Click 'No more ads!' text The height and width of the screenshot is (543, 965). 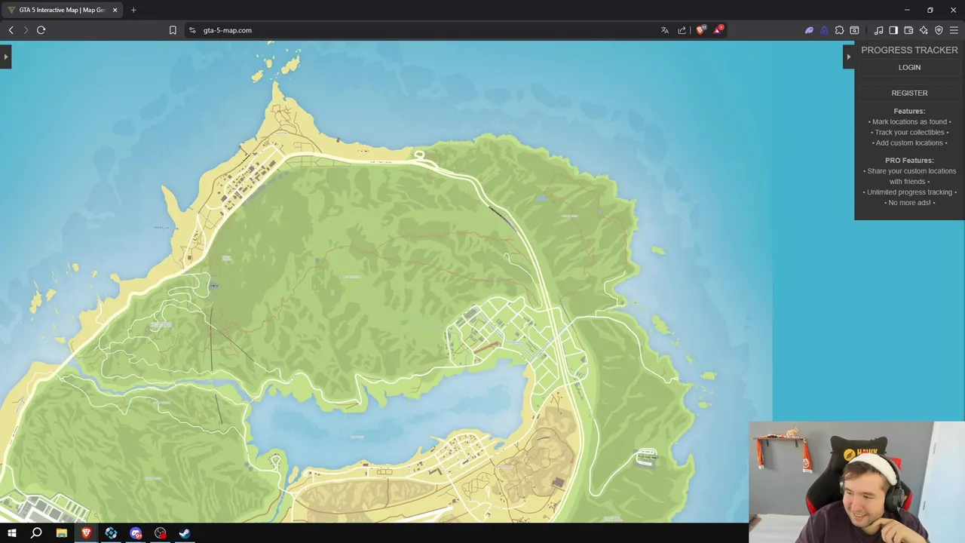pyautogui.click(x=909, y=203)
